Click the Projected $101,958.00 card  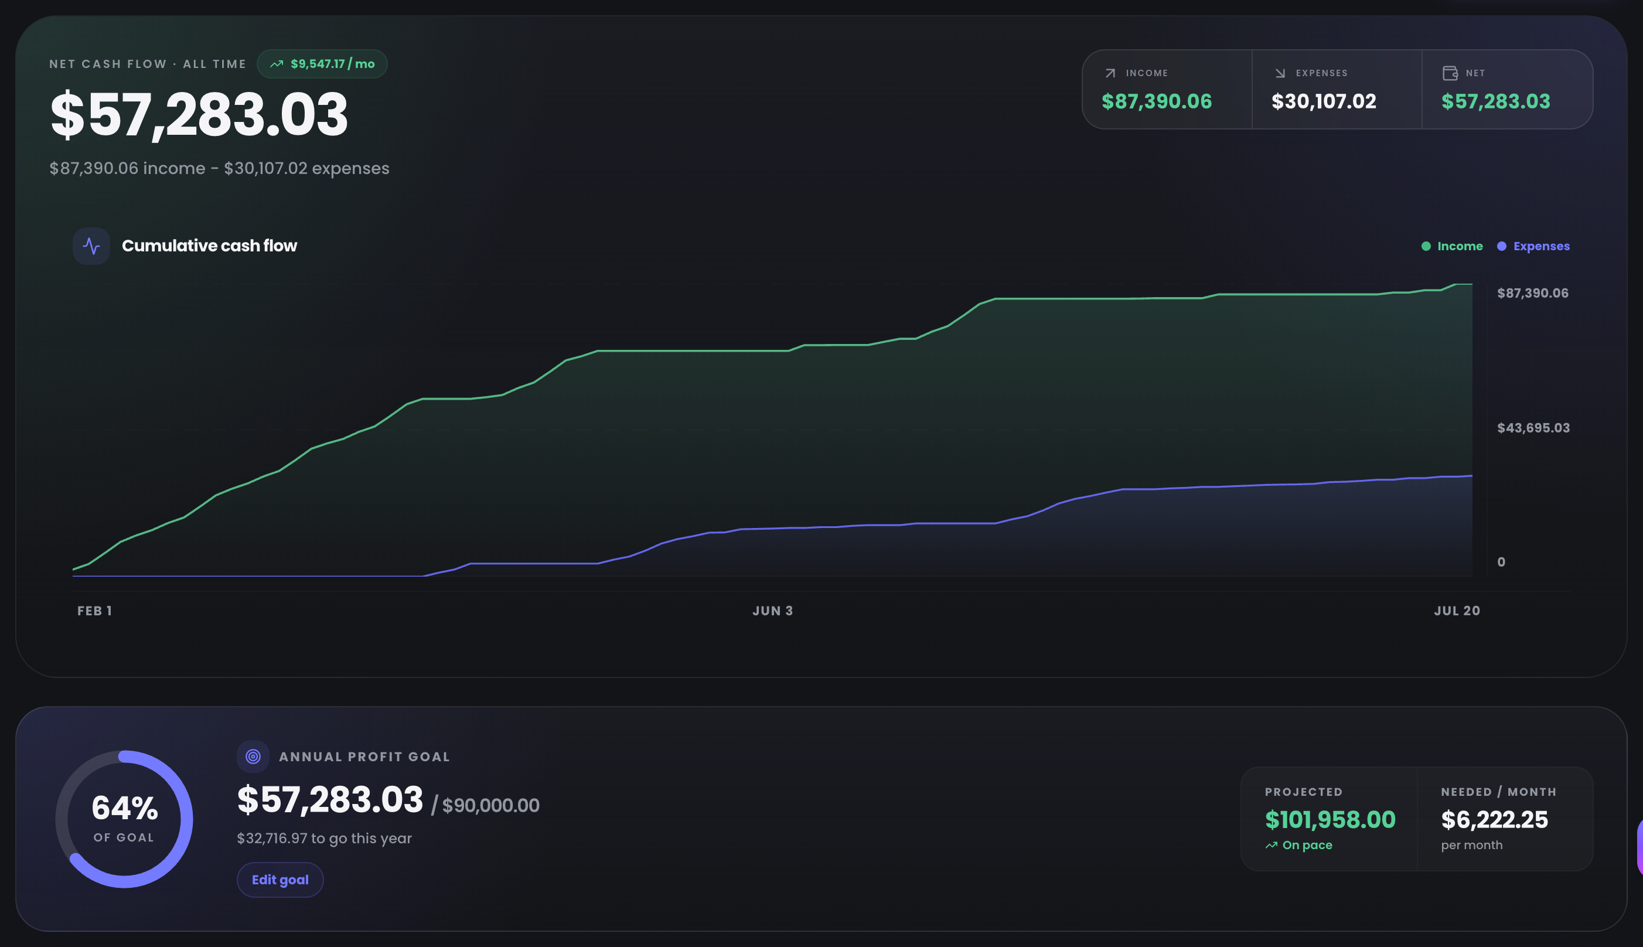[x=1329, y=819]
